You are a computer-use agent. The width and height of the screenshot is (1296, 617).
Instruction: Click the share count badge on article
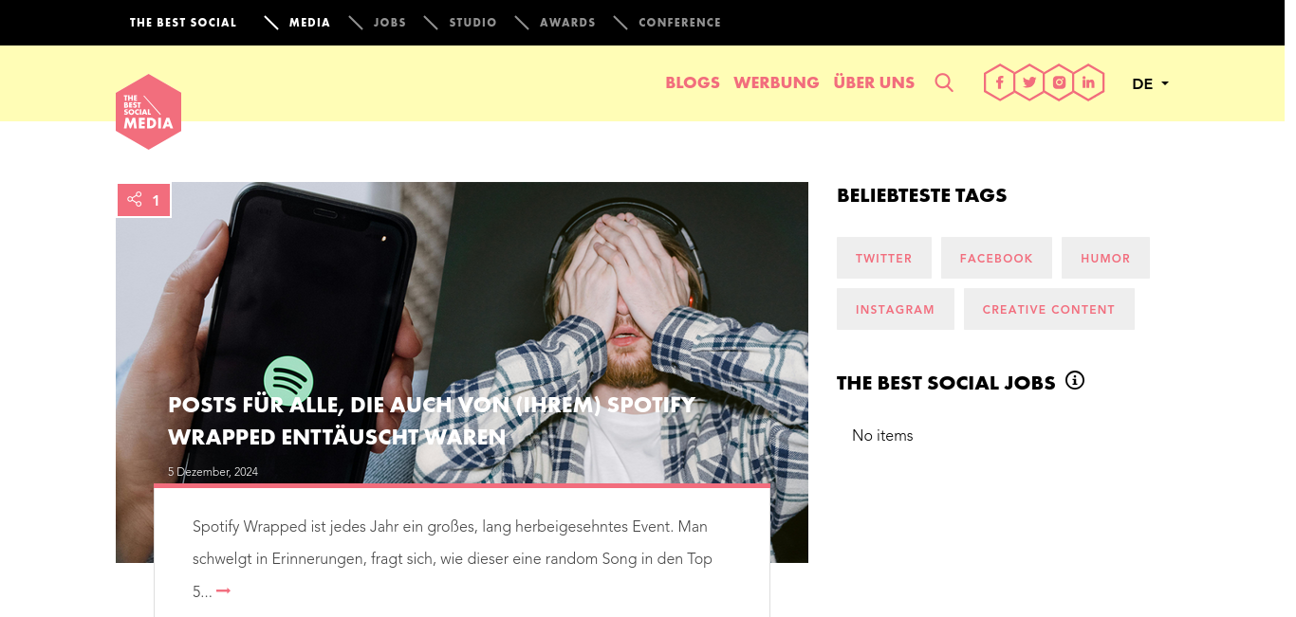click(x=143, y=200)
